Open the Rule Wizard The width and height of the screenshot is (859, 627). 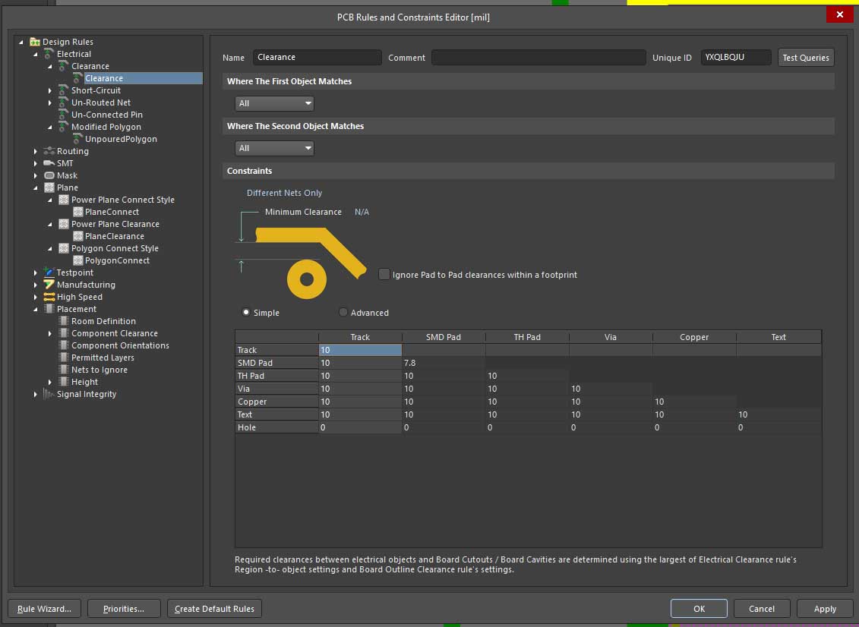click(44, 608)
